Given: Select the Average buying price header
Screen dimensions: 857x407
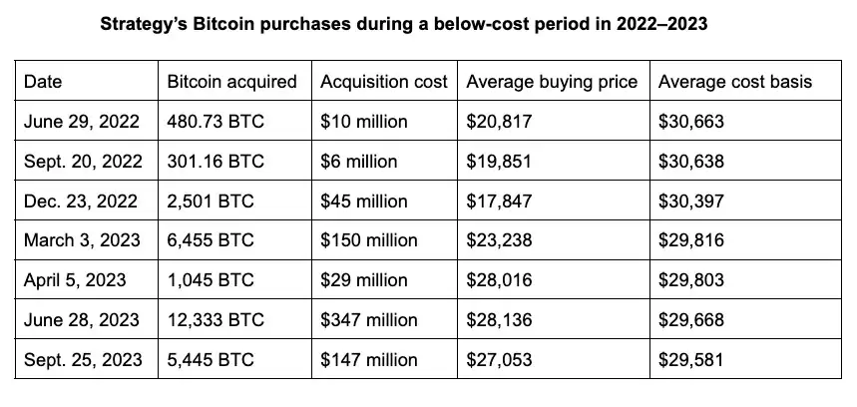Looking at the screenshot, I should pyautogui.click(x=552, y=82).
